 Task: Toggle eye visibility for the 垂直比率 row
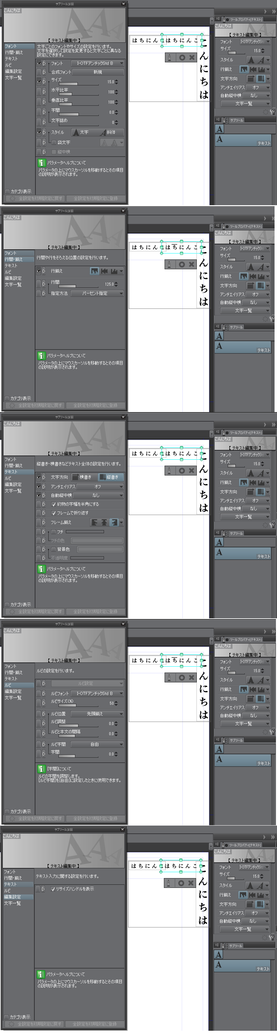point(39,102)
